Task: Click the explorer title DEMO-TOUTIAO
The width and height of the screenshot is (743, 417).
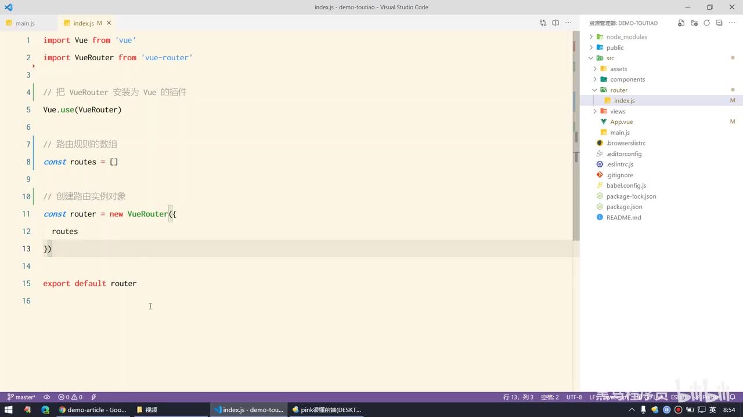Action: tap(623, 23)
